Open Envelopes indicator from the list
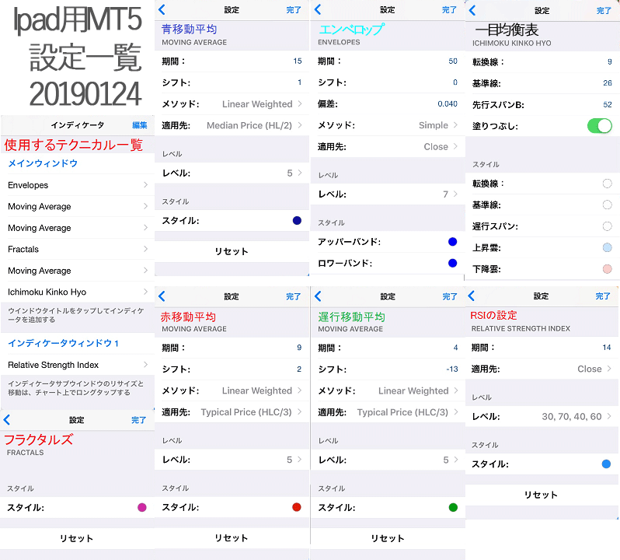620x560 pixels. 78,185
